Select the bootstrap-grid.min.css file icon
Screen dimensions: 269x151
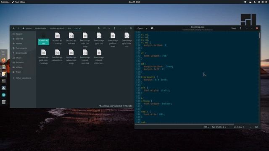(127, 36)
